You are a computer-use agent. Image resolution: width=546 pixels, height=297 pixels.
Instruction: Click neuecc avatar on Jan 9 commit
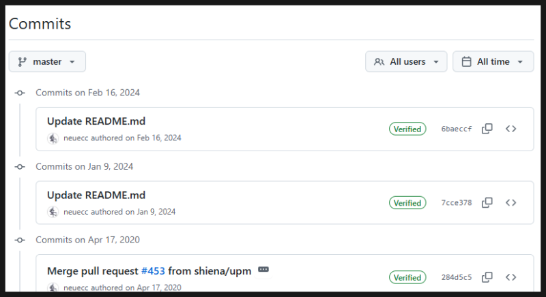pos(53,212)
